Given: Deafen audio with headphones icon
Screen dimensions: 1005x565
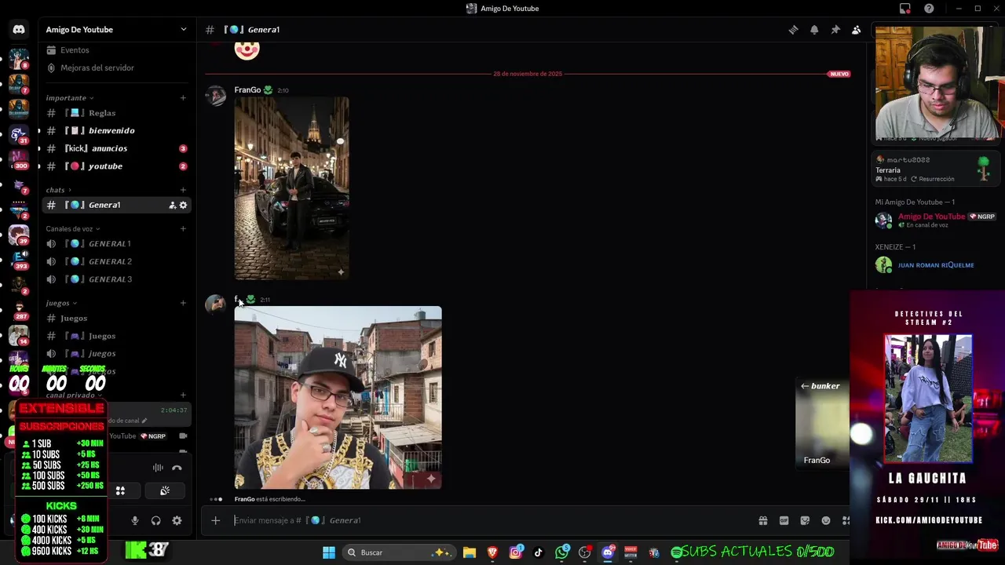Looking at the screenshot, I should pos(156,520).
